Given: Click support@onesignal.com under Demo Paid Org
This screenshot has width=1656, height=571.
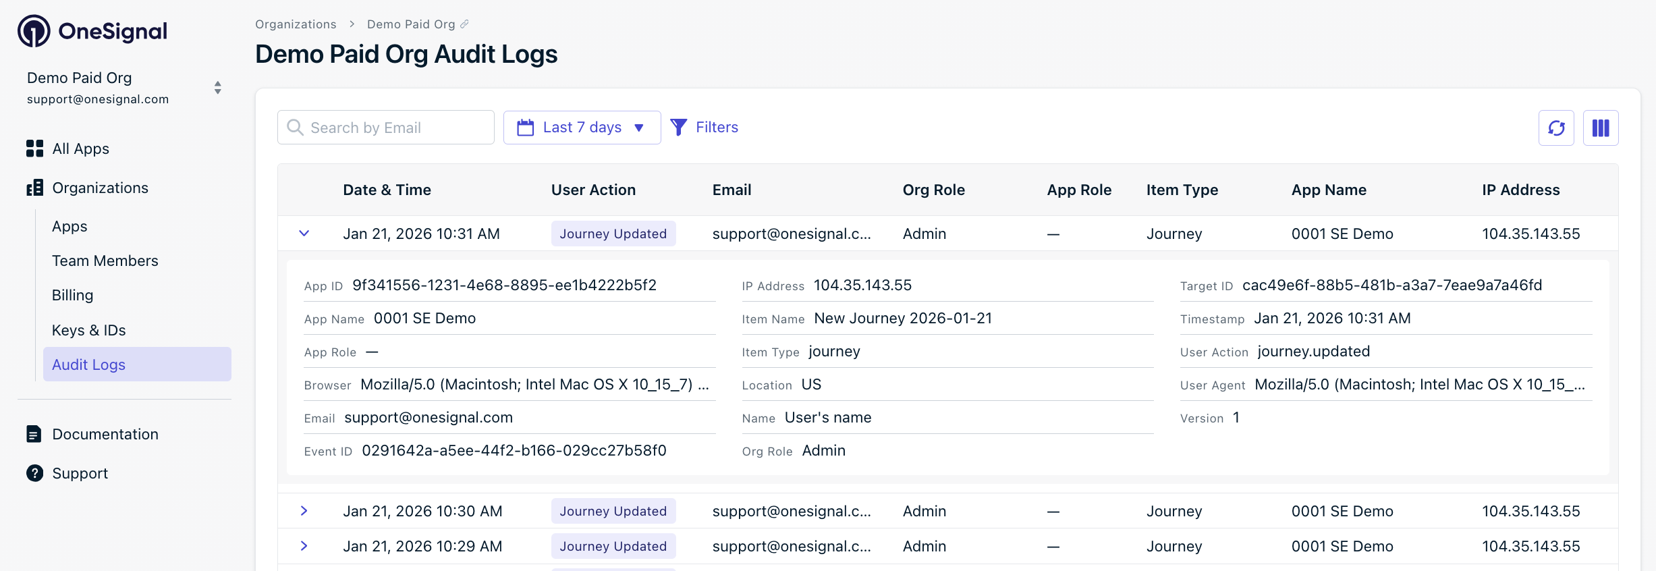Looking at the screenshot, I should tap(98, 99).
